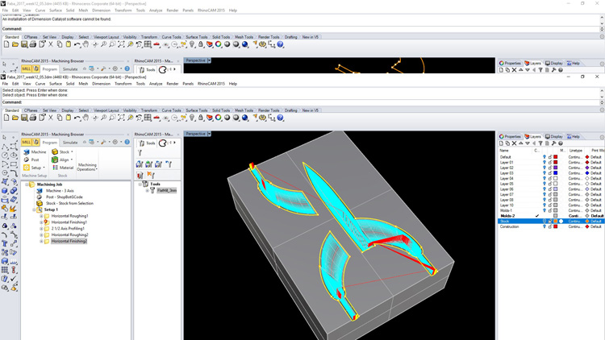Click the Pan hand icon in front window toolbar
Image resolution: width=605 pixels, height=340 pixels.
click(x=86, y=118)
